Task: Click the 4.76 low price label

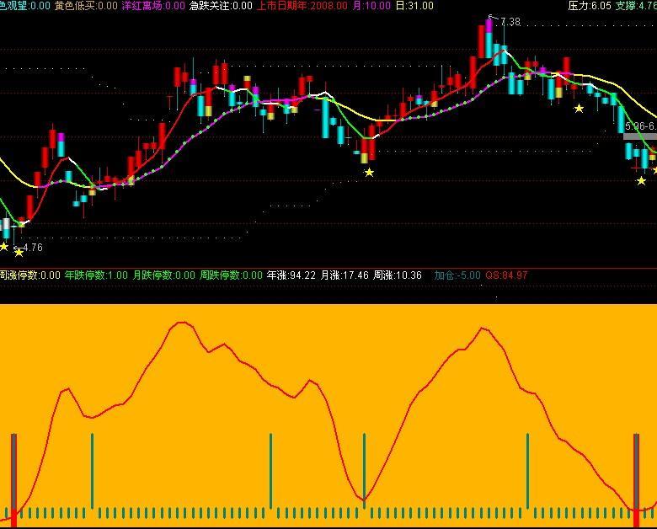Action: (33, 248)
